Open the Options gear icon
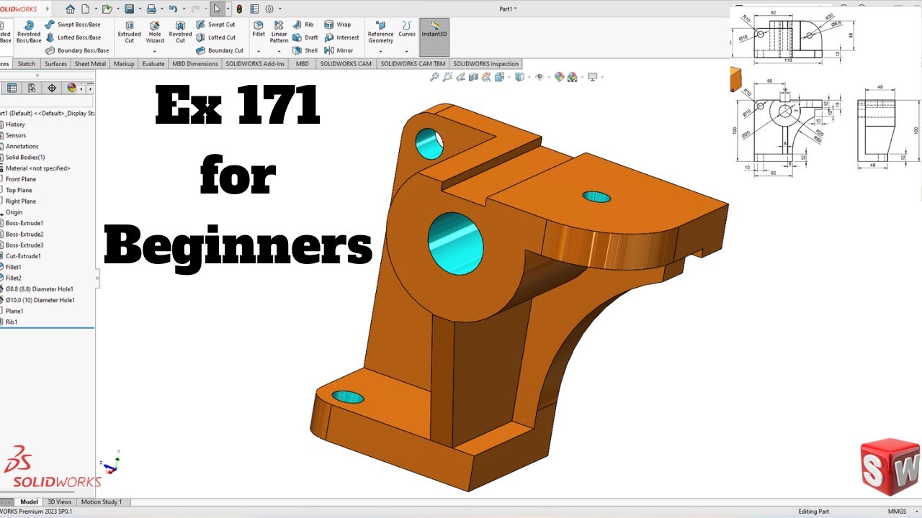 tap(269, 9)
